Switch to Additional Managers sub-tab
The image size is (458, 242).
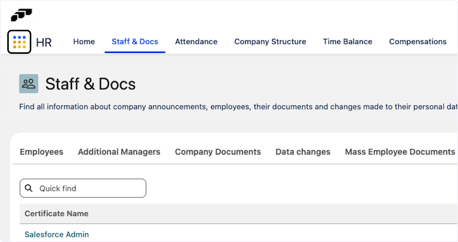point(119,152)
